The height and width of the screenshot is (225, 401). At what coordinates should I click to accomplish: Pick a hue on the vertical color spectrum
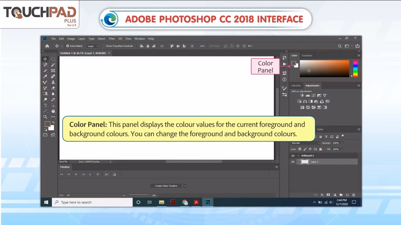click(x=355, y=69)
